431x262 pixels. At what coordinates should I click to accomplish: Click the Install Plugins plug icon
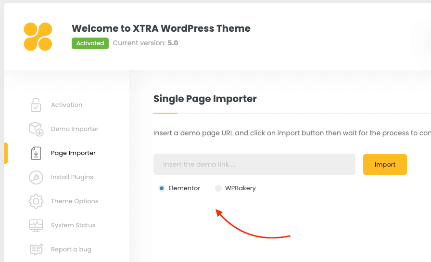(x=36, y=177)
